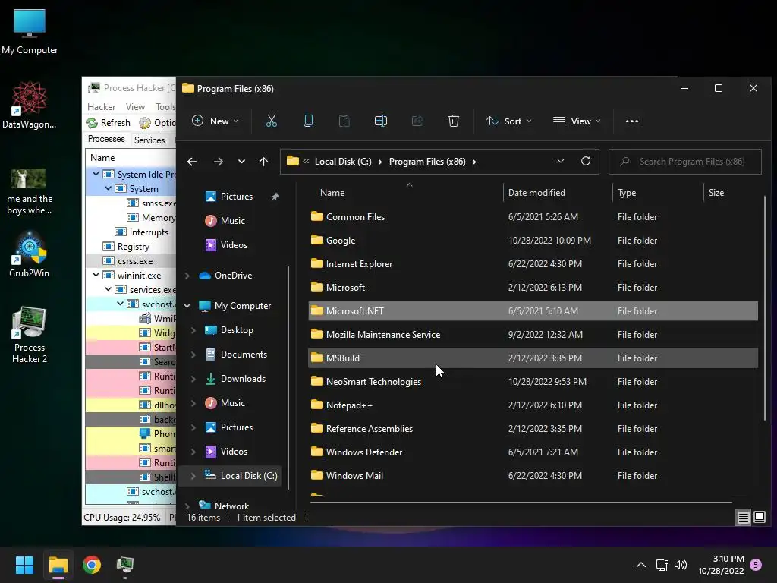777x583 pixels.
Task: Select csrss.exe in Process Hacker
Action: (x=131, y=261)
